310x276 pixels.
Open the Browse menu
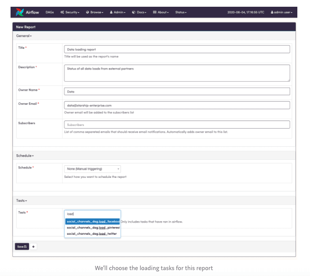[x=94, y=12]
